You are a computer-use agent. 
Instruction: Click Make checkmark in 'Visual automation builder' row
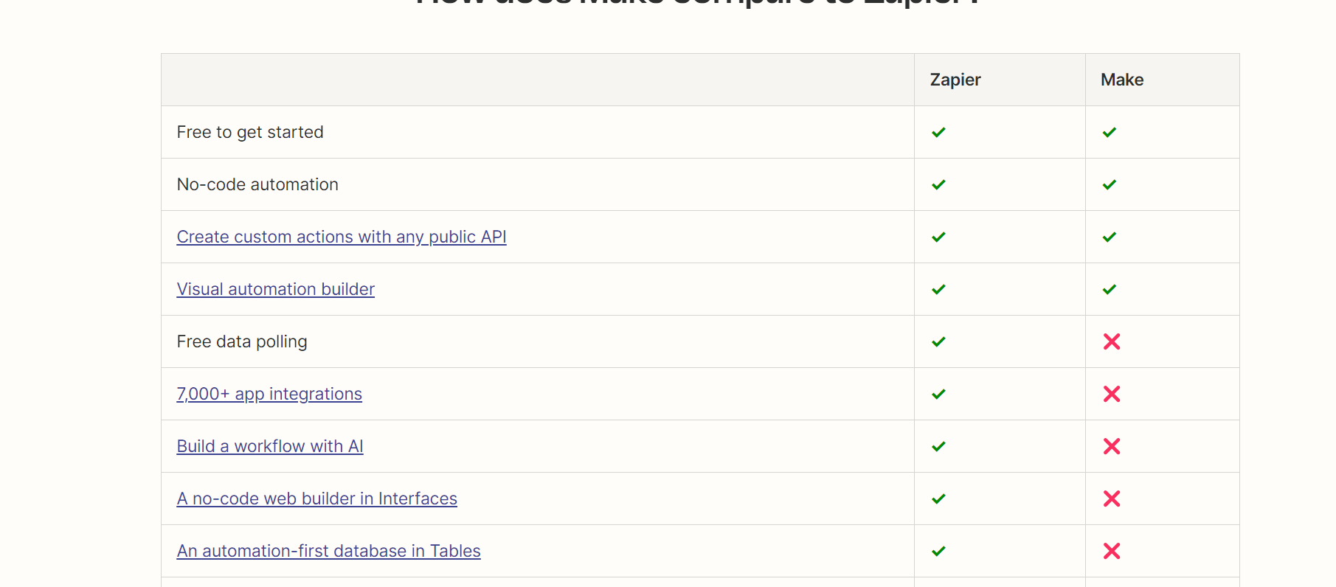(1110, 289)
